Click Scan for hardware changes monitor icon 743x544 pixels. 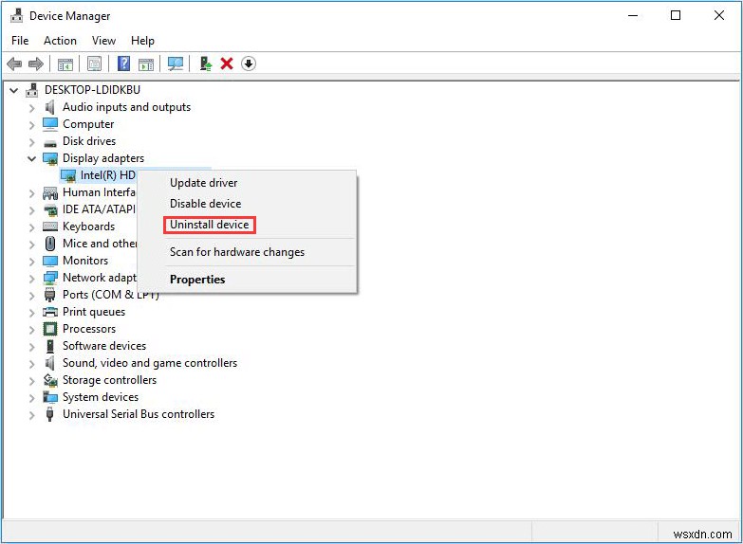coord(176,63)
